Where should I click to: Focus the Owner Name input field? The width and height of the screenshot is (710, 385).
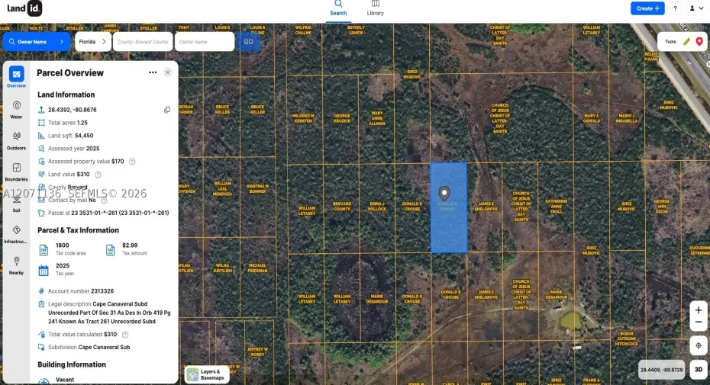click(205, 42)
